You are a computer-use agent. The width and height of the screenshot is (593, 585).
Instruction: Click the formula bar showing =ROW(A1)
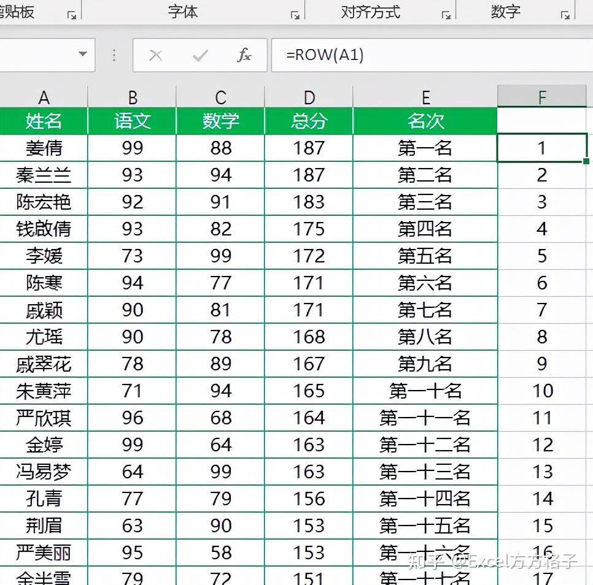[x=368, y=55]
